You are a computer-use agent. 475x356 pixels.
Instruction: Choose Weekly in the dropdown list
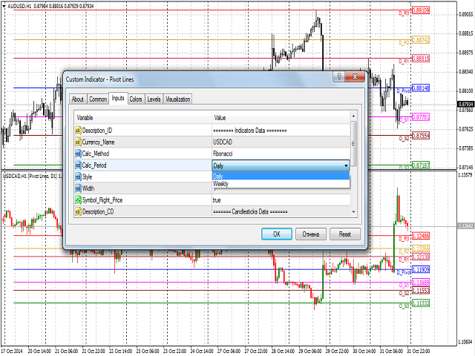(281, 184)
